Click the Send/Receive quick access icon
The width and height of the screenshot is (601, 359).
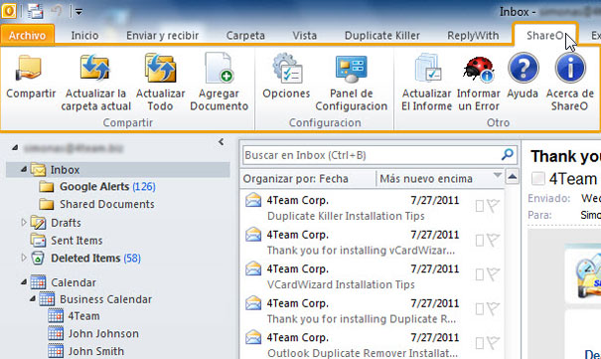pyautogui.click(x=35, y=12)
